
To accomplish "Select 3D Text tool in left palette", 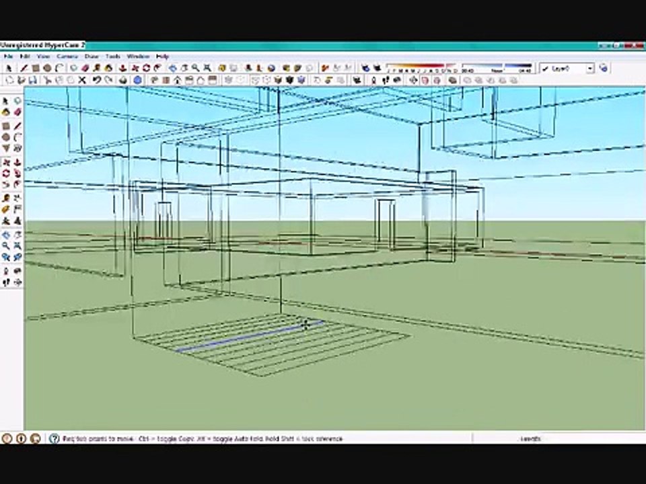I will coord(17,221).
